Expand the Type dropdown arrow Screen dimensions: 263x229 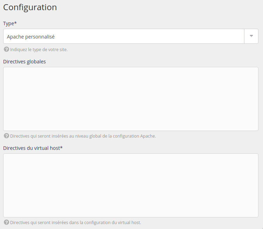tap(251, 36)
